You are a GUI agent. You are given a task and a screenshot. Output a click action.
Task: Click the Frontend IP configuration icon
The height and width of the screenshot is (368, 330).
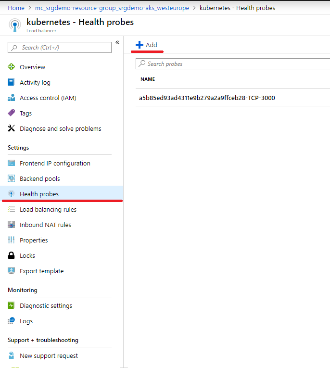pos(11,163)
